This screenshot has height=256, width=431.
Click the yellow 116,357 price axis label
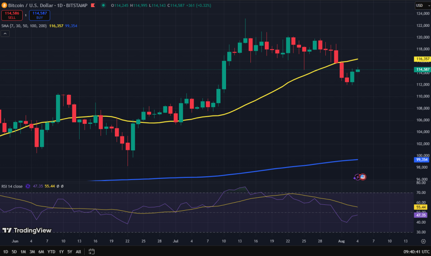tap(422, 59)
